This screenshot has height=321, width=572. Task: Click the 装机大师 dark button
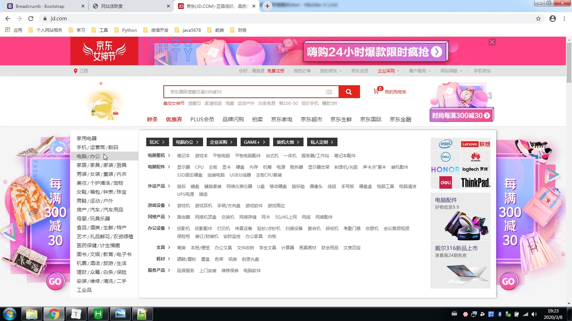[288, 142]
